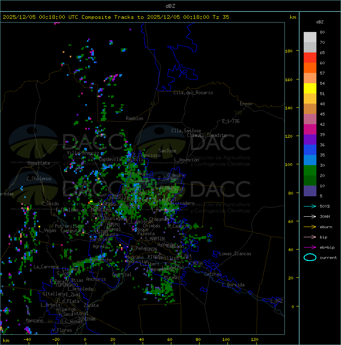Click the bip pink arrow legend icon

310,237
